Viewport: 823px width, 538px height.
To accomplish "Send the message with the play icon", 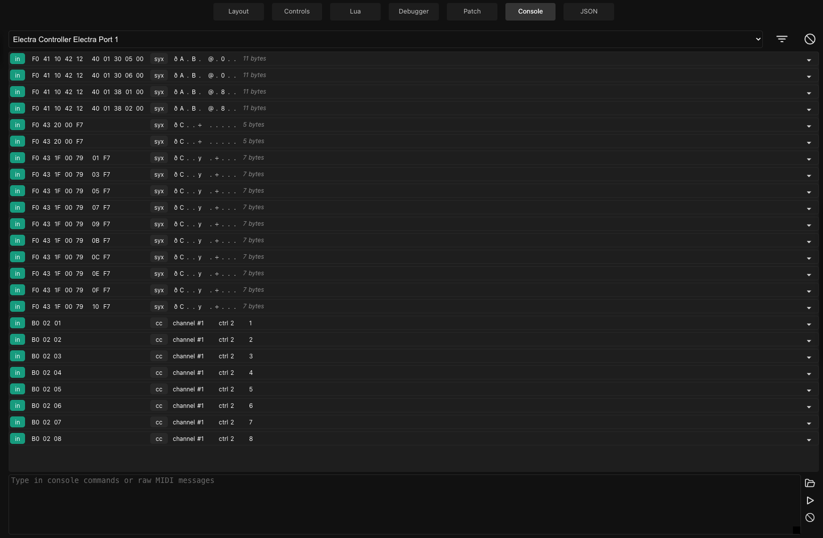I will tap(809, 500).
